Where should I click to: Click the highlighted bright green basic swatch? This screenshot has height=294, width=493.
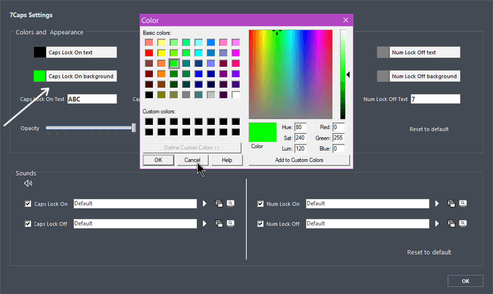[174, 64]
